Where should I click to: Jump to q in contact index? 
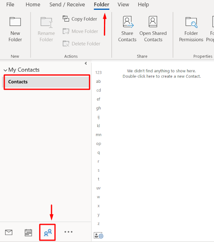click(99, 153)
